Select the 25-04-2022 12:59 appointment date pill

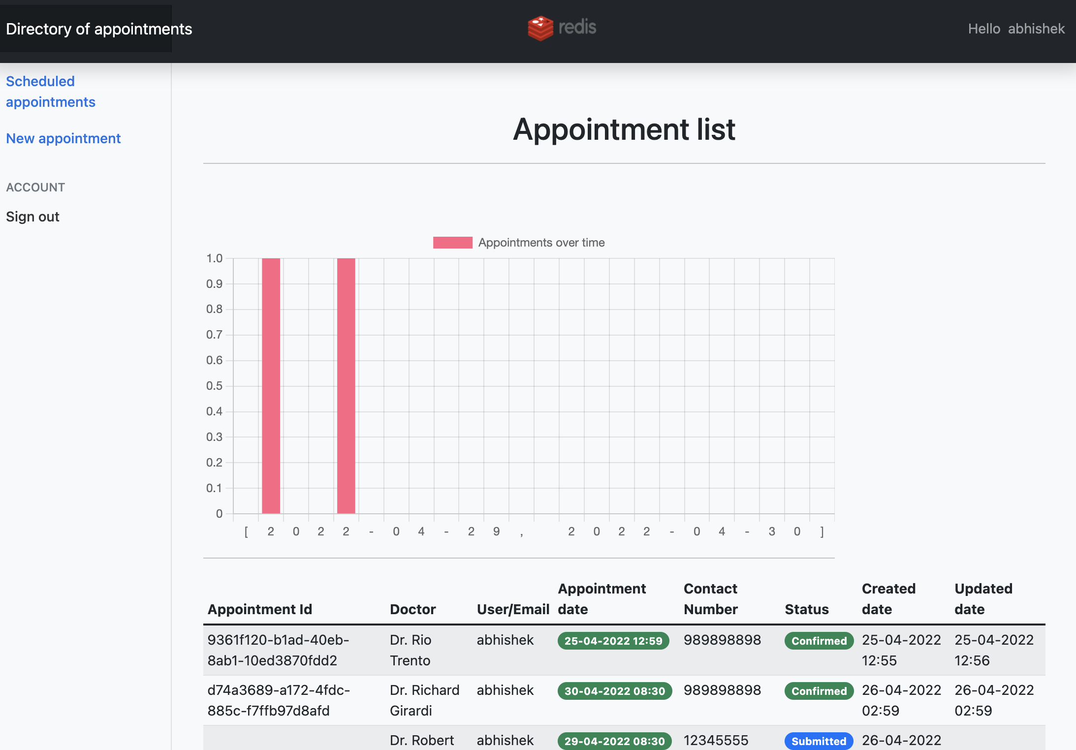[x=613, y=641]
